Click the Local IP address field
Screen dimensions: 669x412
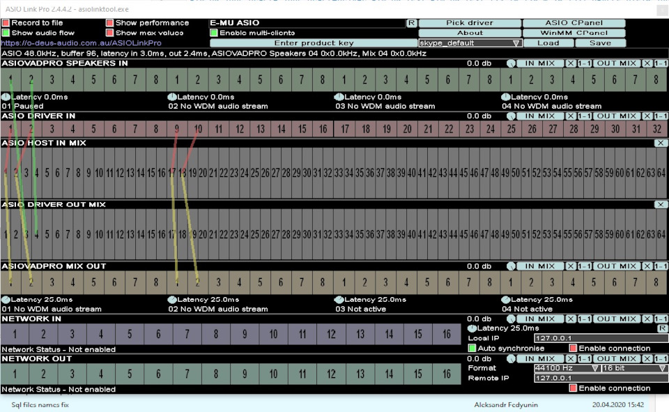point(601,338)
